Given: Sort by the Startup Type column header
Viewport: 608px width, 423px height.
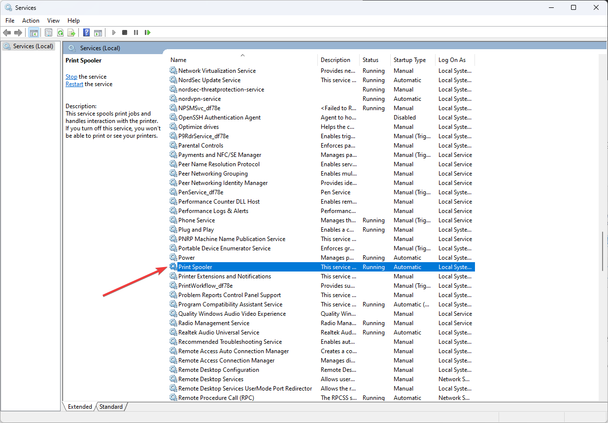Looking at the screenshot, I should [413, 60].
